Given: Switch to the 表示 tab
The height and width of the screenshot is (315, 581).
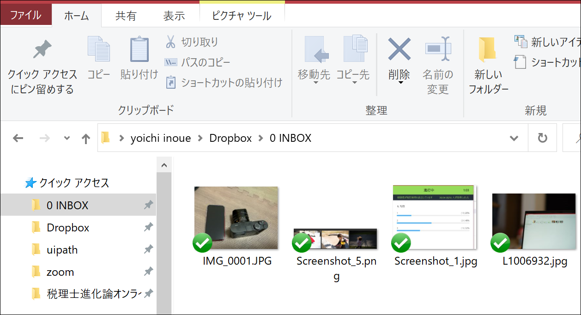Looking at the screenshot, I should tap(174, 16).
